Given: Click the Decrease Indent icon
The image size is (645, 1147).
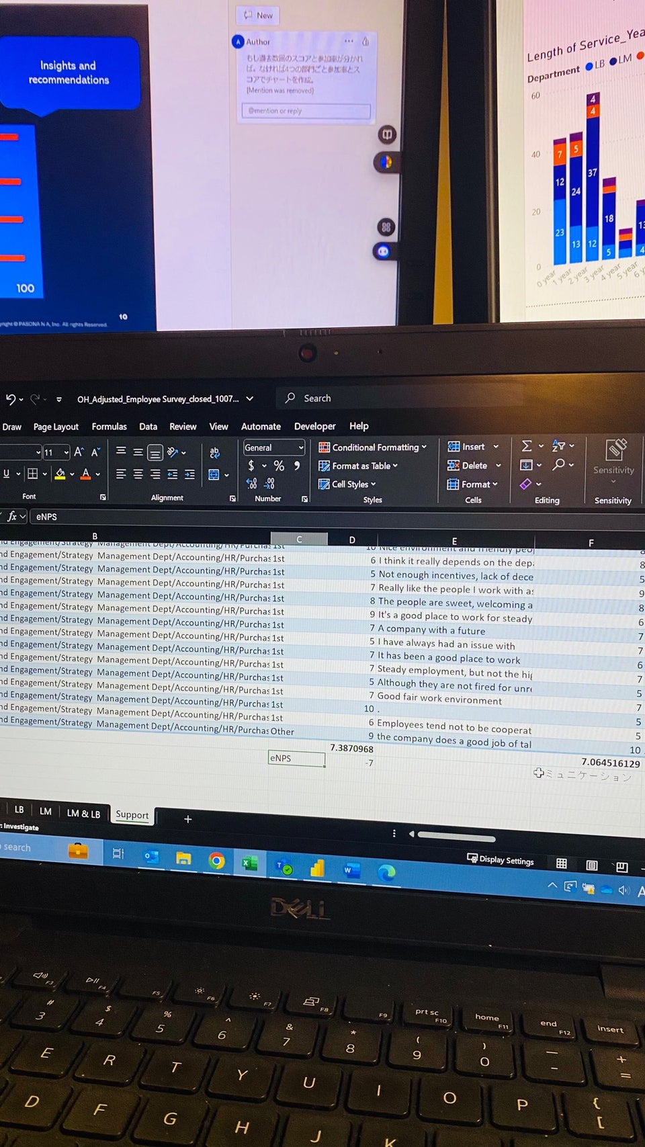Looking at the screenshot, I should tap(173, 474).
